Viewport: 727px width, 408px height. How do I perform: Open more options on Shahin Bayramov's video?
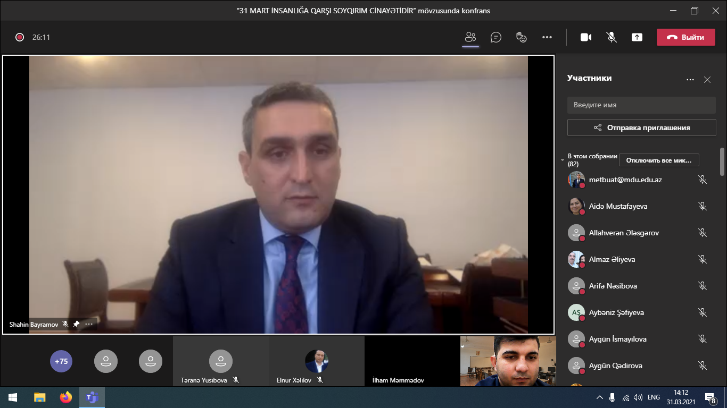(89, 324)
